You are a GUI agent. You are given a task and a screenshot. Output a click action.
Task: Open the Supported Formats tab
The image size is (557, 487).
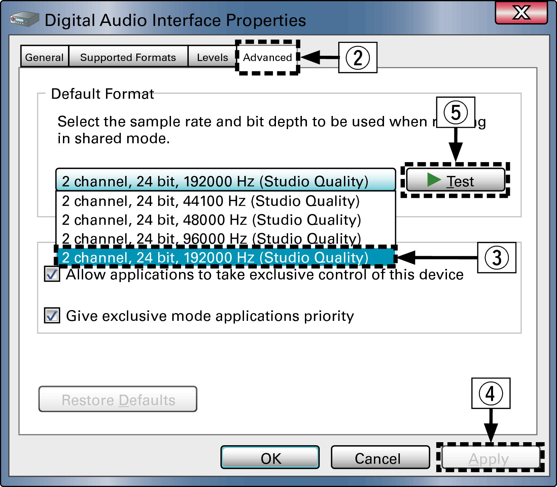pyautogui.click(x=128, y=57)
